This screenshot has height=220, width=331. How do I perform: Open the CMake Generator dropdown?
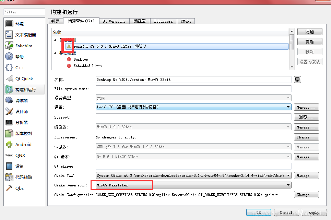point(288,185)
